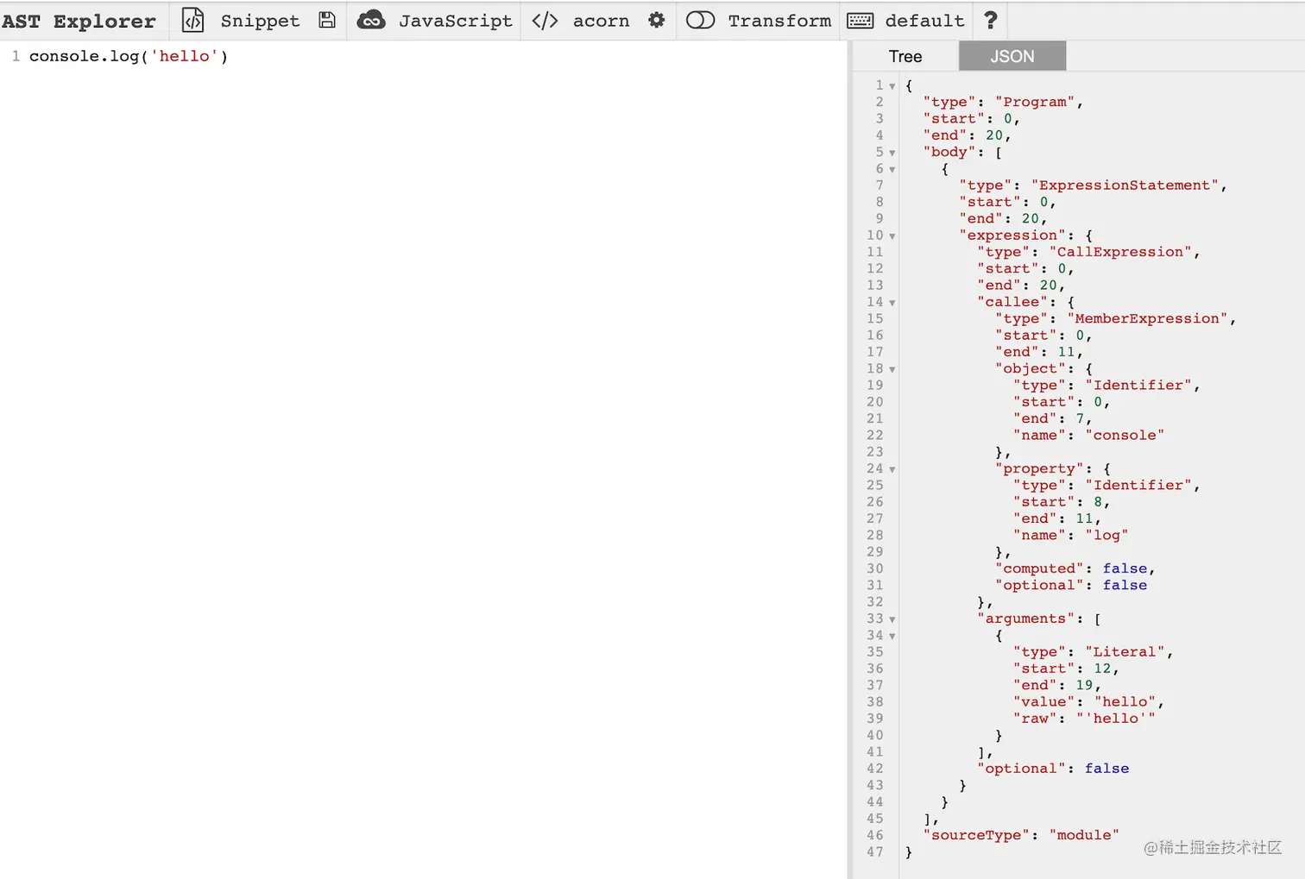Click the "value": "hello" line
This screenshot has height=879, width=1305.
click(1089, 701)
